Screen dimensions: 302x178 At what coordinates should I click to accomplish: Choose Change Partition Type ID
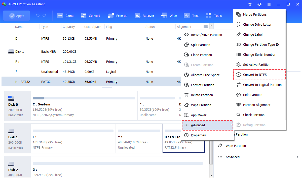coord(259,44)
